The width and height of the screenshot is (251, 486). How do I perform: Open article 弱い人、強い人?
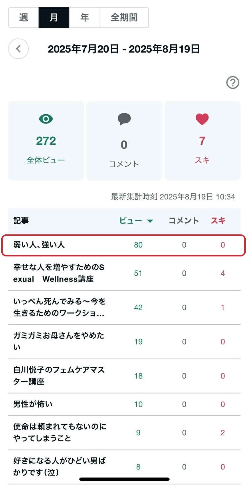124,245
